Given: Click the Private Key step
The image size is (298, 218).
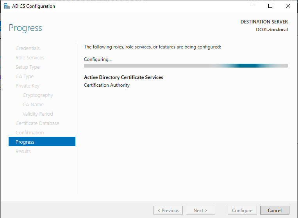Looking at the screenshot, I should coord(27,86).
